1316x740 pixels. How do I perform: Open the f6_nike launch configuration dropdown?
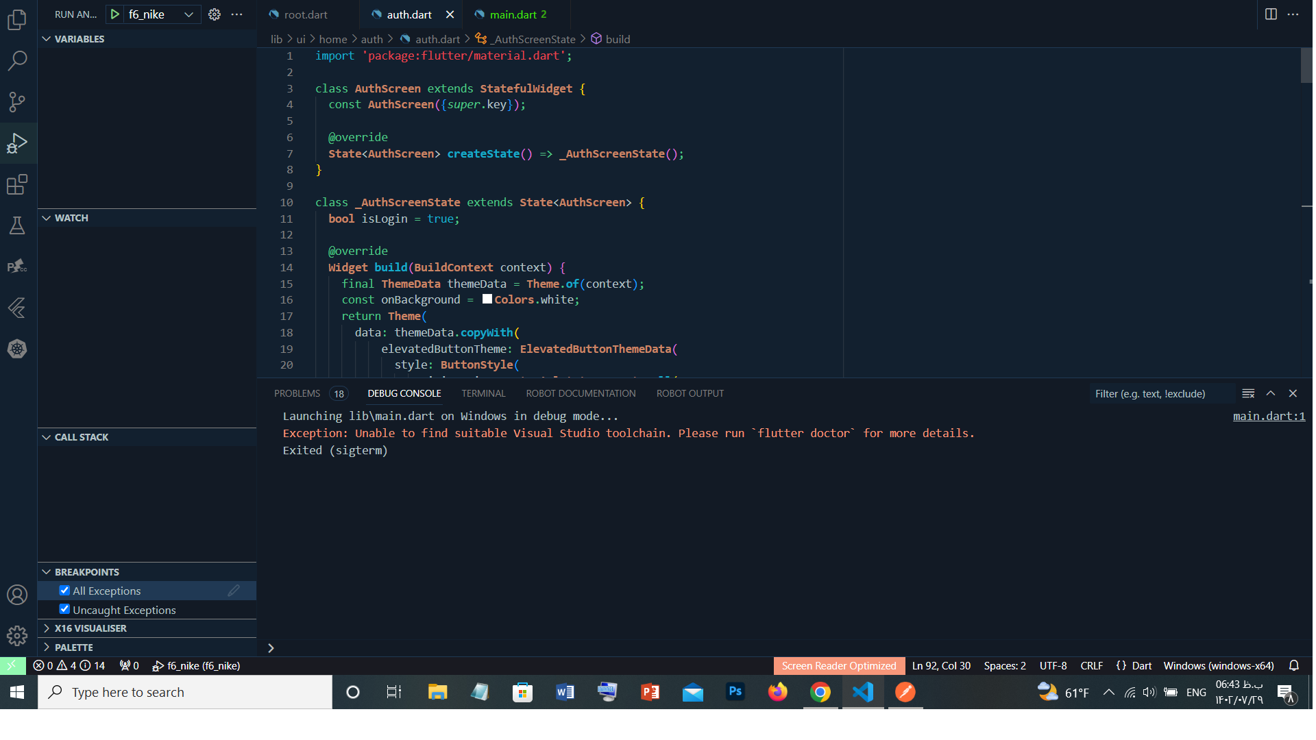(162, 14)
